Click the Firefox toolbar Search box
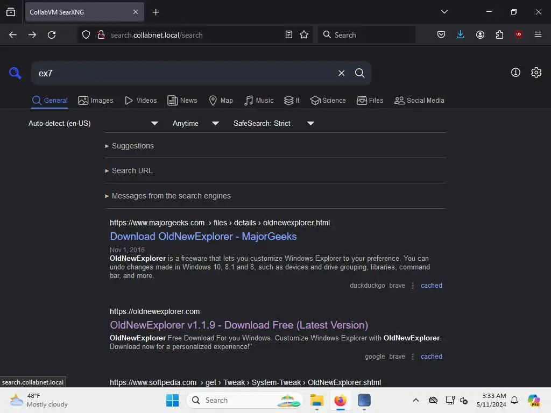 [x=366, y=35]
